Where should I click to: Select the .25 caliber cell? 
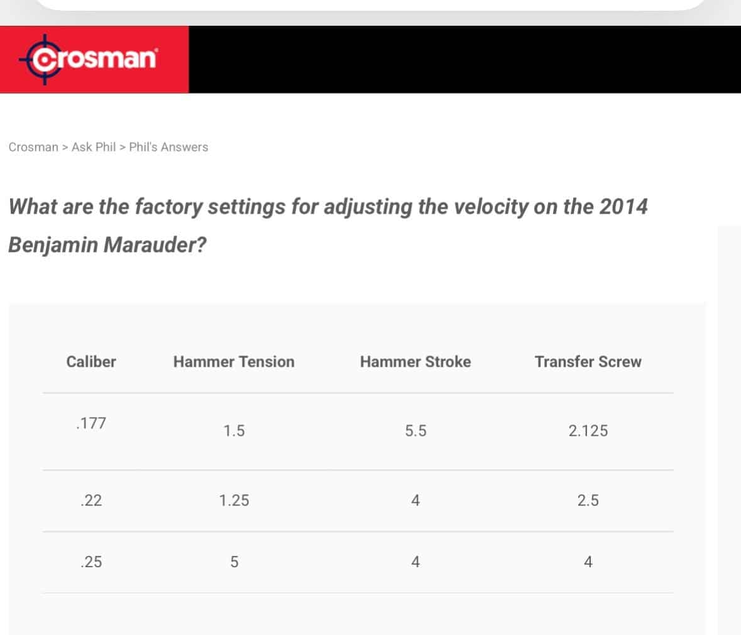point(91,562)
